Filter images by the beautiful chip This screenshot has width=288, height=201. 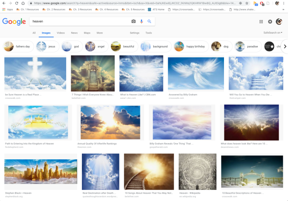pyautogui.click(x=124, y=46)
